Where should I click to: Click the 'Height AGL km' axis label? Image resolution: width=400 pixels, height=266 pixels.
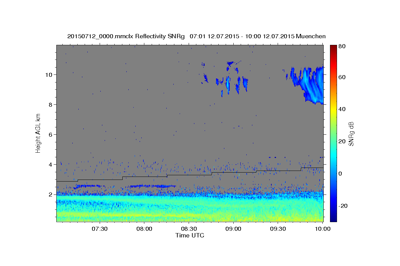[38, 133]
